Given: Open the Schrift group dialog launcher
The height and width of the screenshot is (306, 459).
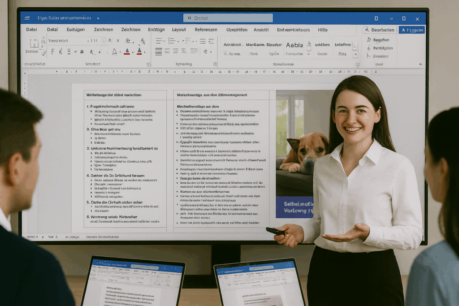Looking at the screenshot, I should pos(148,65).
